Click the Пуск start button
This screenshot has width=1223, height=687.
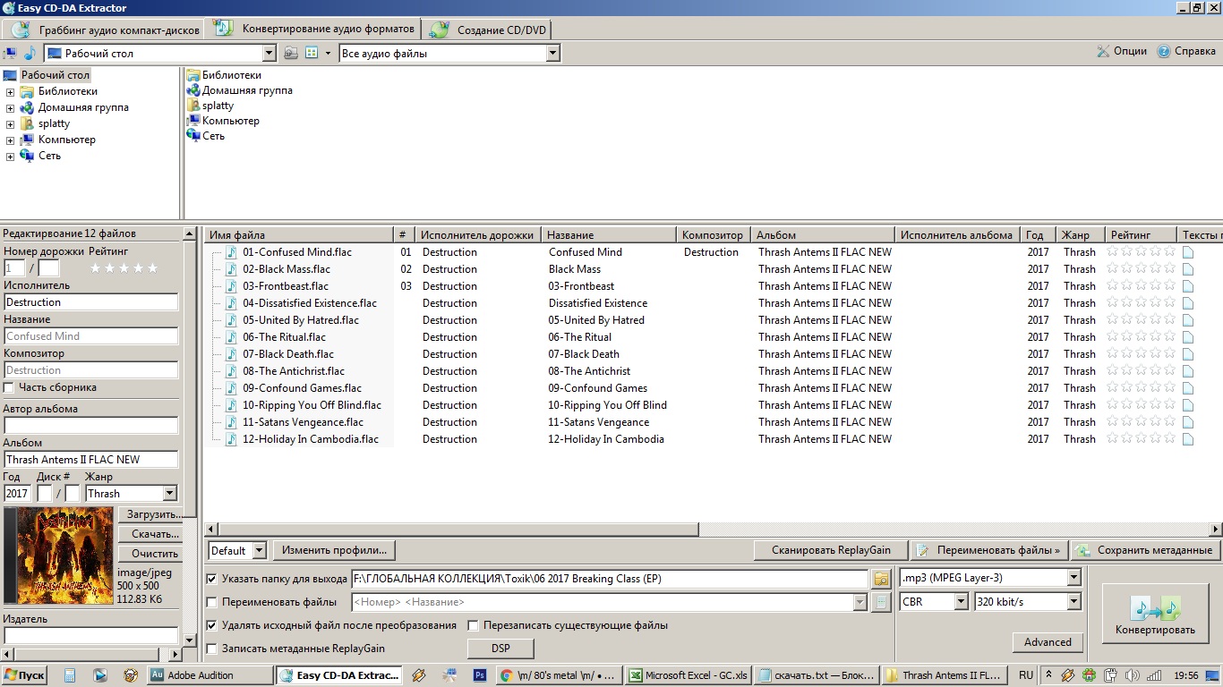[25, 675]
